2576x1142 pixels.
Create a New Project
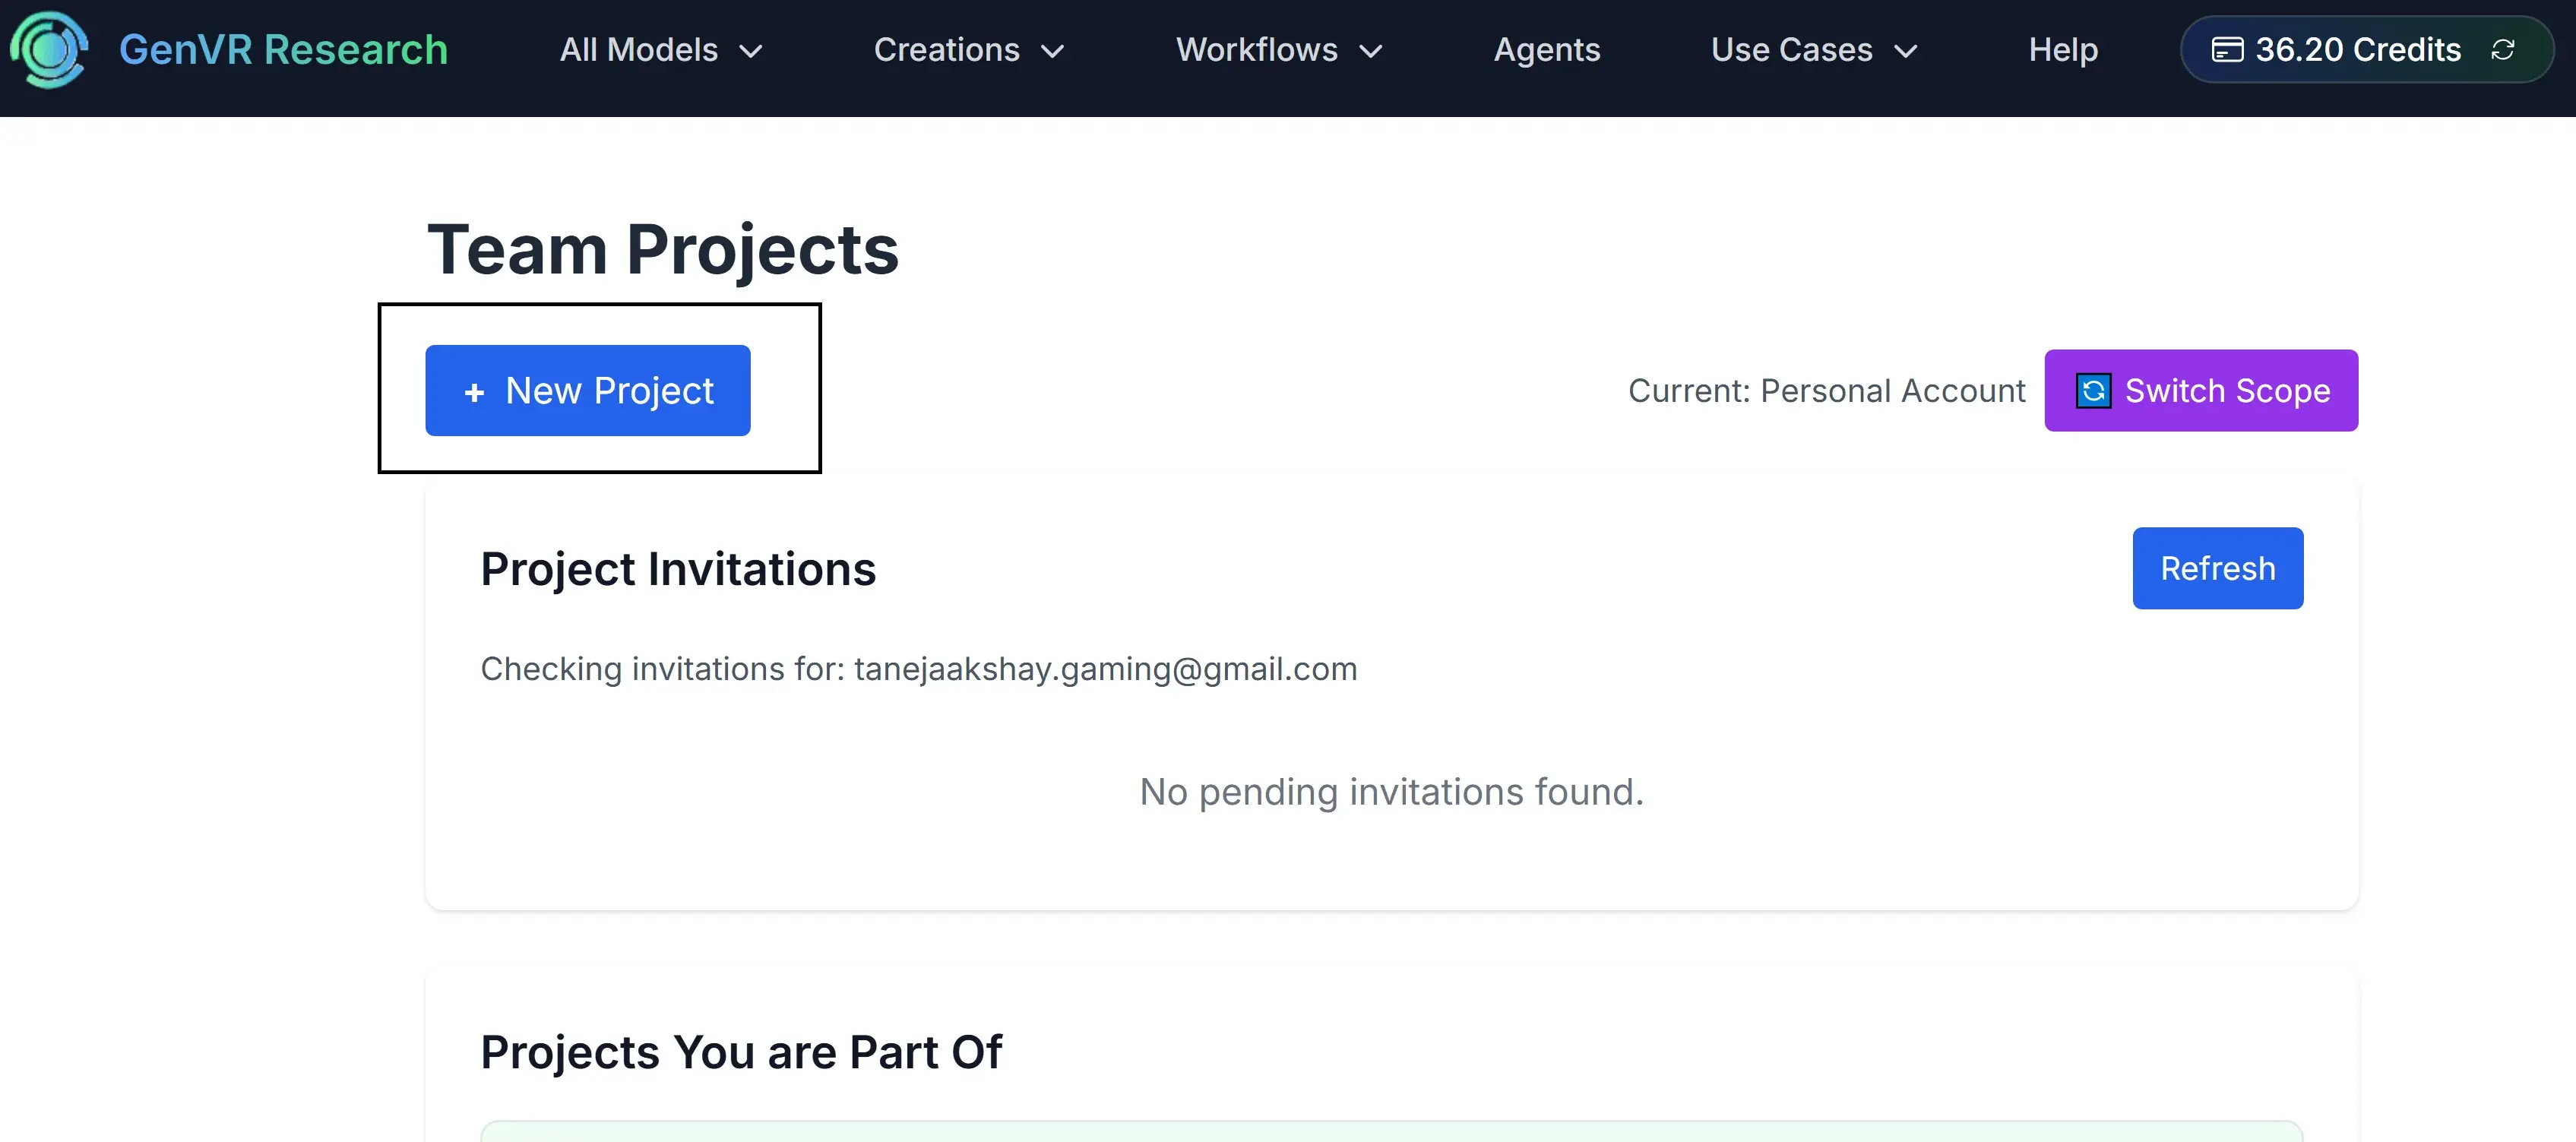click(587, 391)
